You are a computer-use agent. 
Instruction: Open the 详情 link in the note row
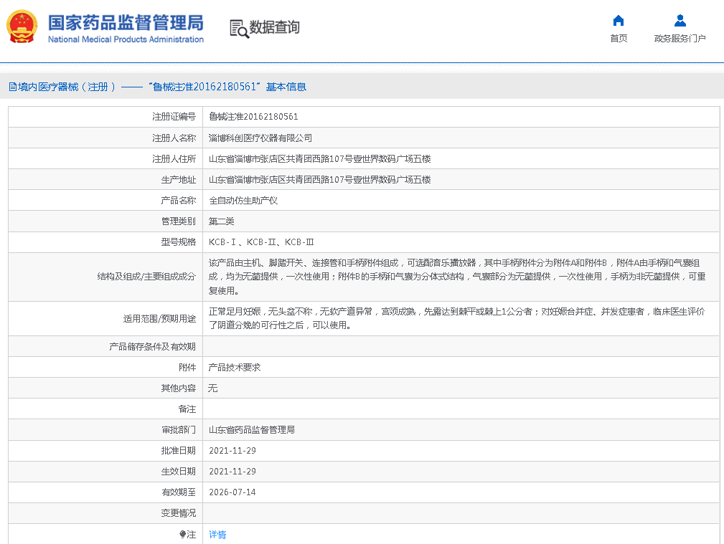click(x=217, y=535)
